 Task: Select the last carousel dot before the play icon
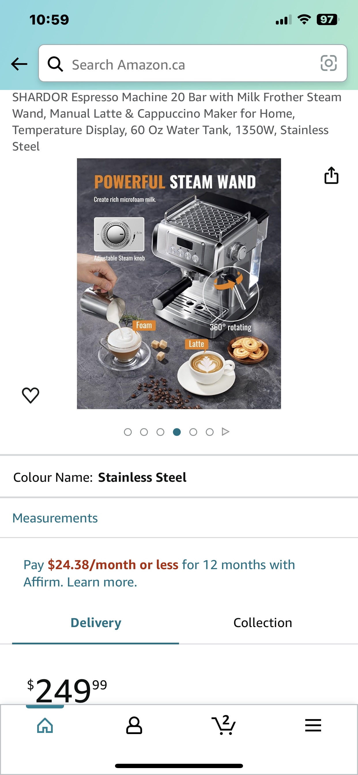[x=210, y=431]
